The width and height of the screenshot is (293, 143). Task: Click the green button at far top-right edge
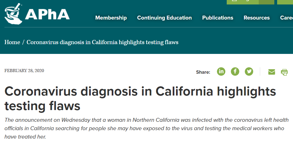285,2
